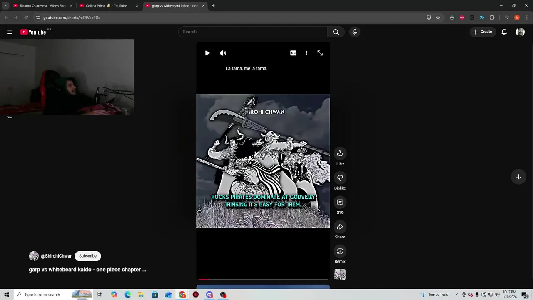Close the Collina Prime tab
This screenshot has height=300, width=533.
tap(137, 6)
